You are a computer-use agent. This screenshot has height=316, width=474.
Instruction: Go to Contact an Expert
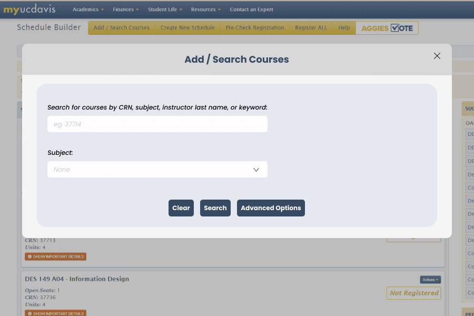tap(251, 9)
